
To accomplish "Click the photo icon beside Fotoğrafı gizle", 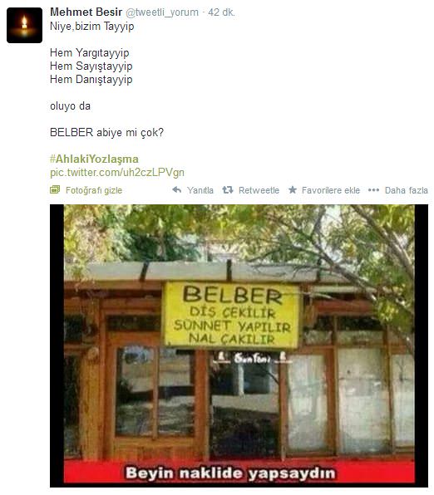I will click(x=55, y=189).
